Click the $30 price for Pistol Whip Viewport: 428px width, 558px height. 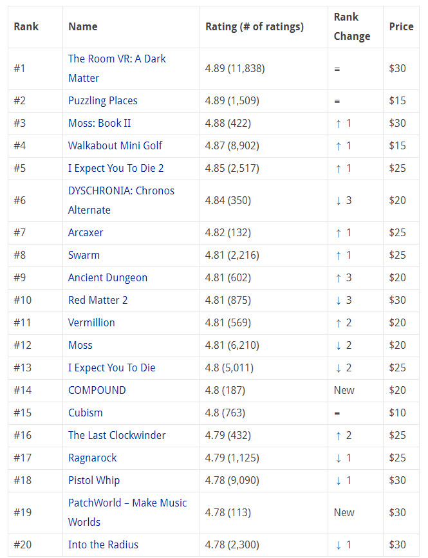397,480
